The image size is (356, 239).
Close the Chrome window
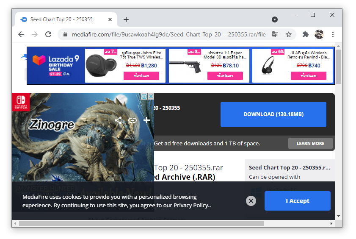click(x=332, y=15)
